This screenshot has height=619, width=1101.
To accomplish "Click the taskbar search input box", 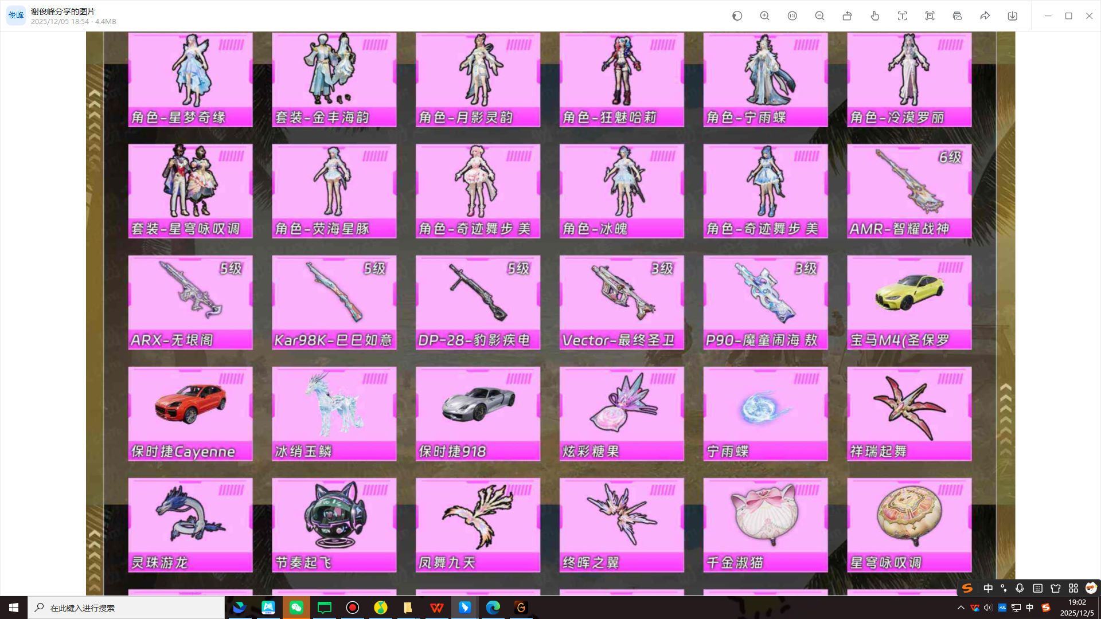I will point(126,608).
